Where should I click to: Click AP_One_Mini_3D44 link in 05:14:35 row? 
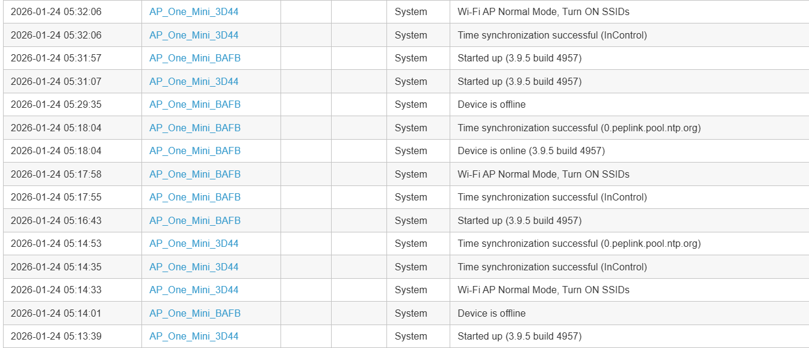194,267
